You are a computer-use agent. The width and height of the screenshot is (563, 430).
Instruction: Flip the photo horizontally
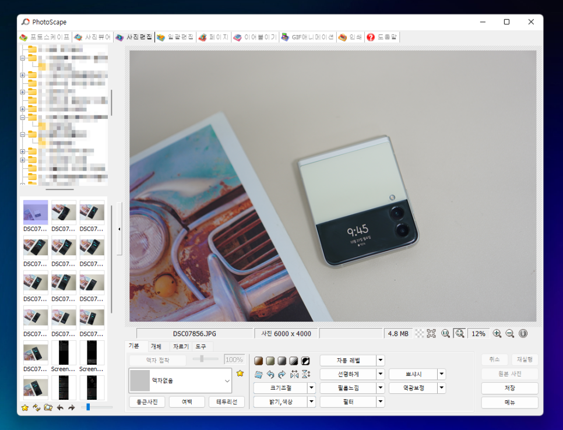point(294,375)
